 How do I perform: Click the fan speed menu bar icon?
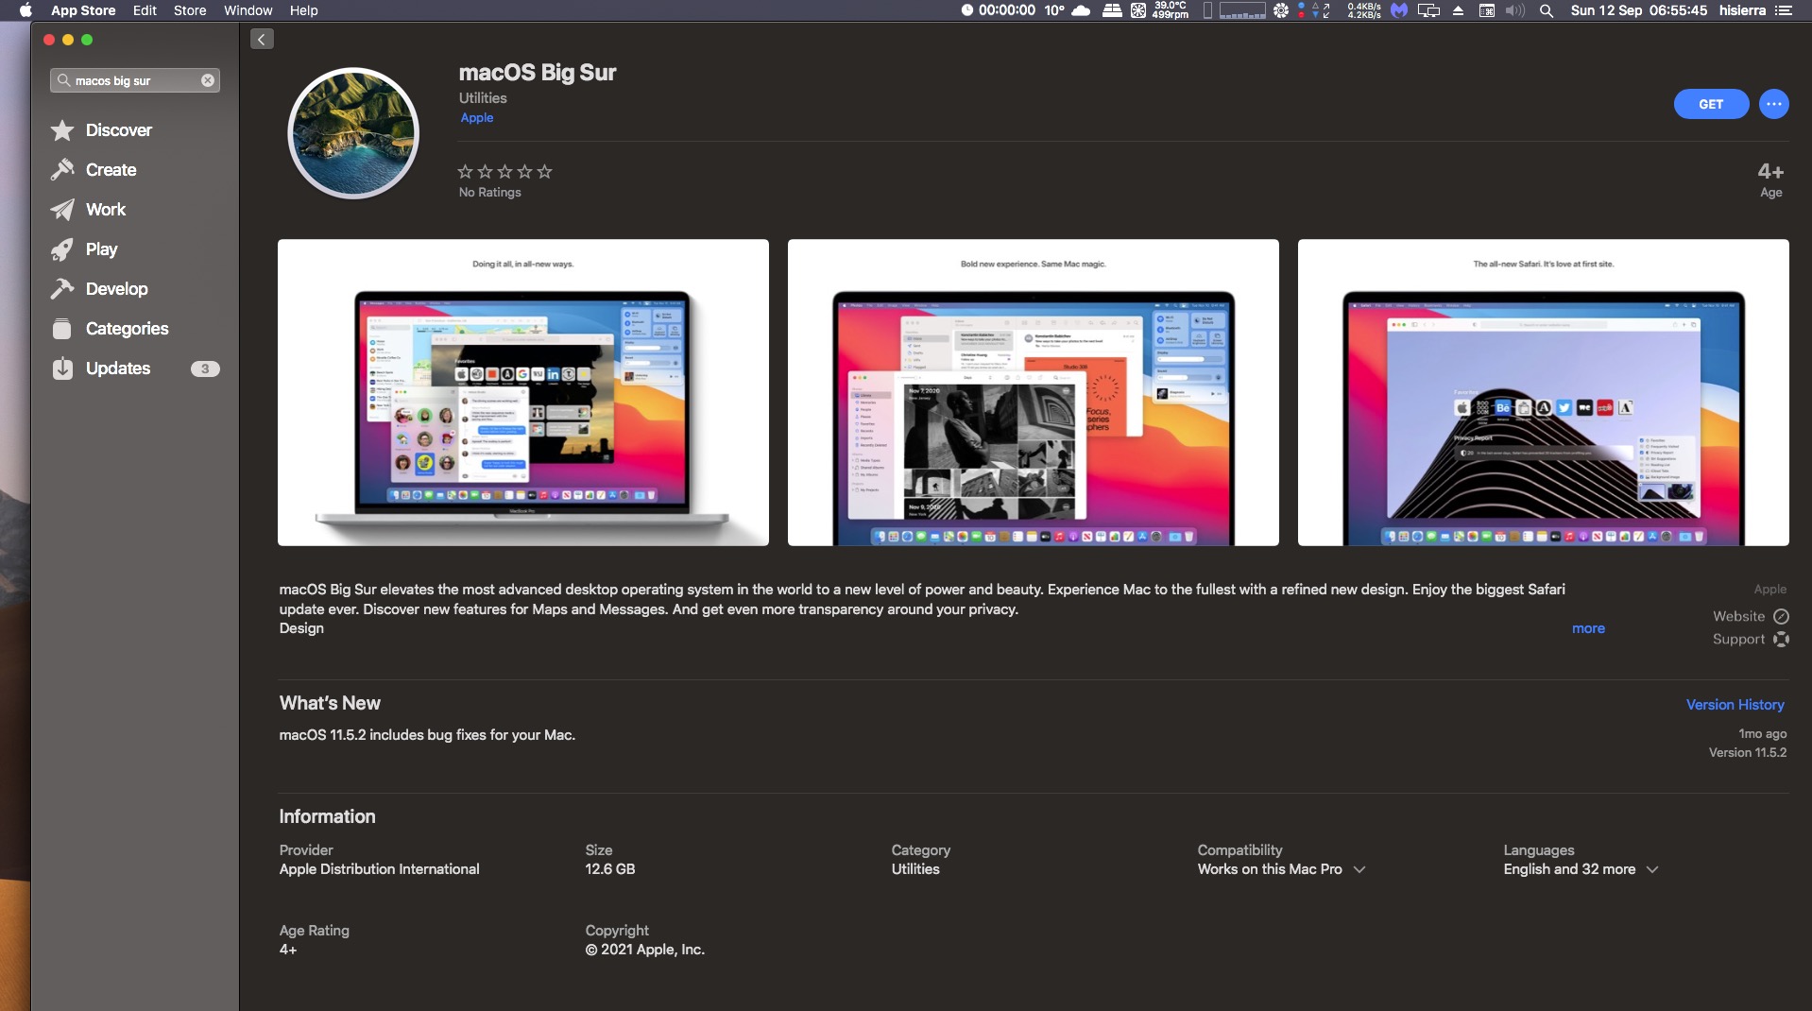[1138, 10]
